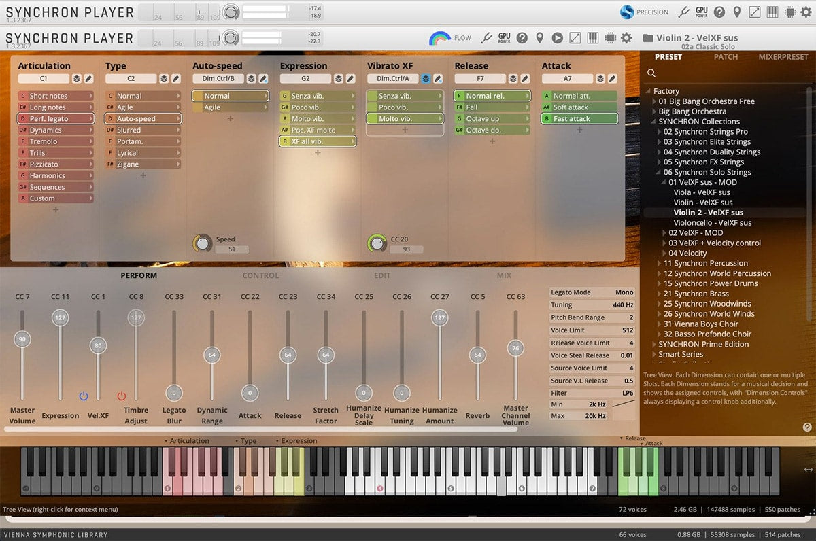816x541 pixels.
Task: Click the Filter LP6 setting
Action: coord(592,393)
